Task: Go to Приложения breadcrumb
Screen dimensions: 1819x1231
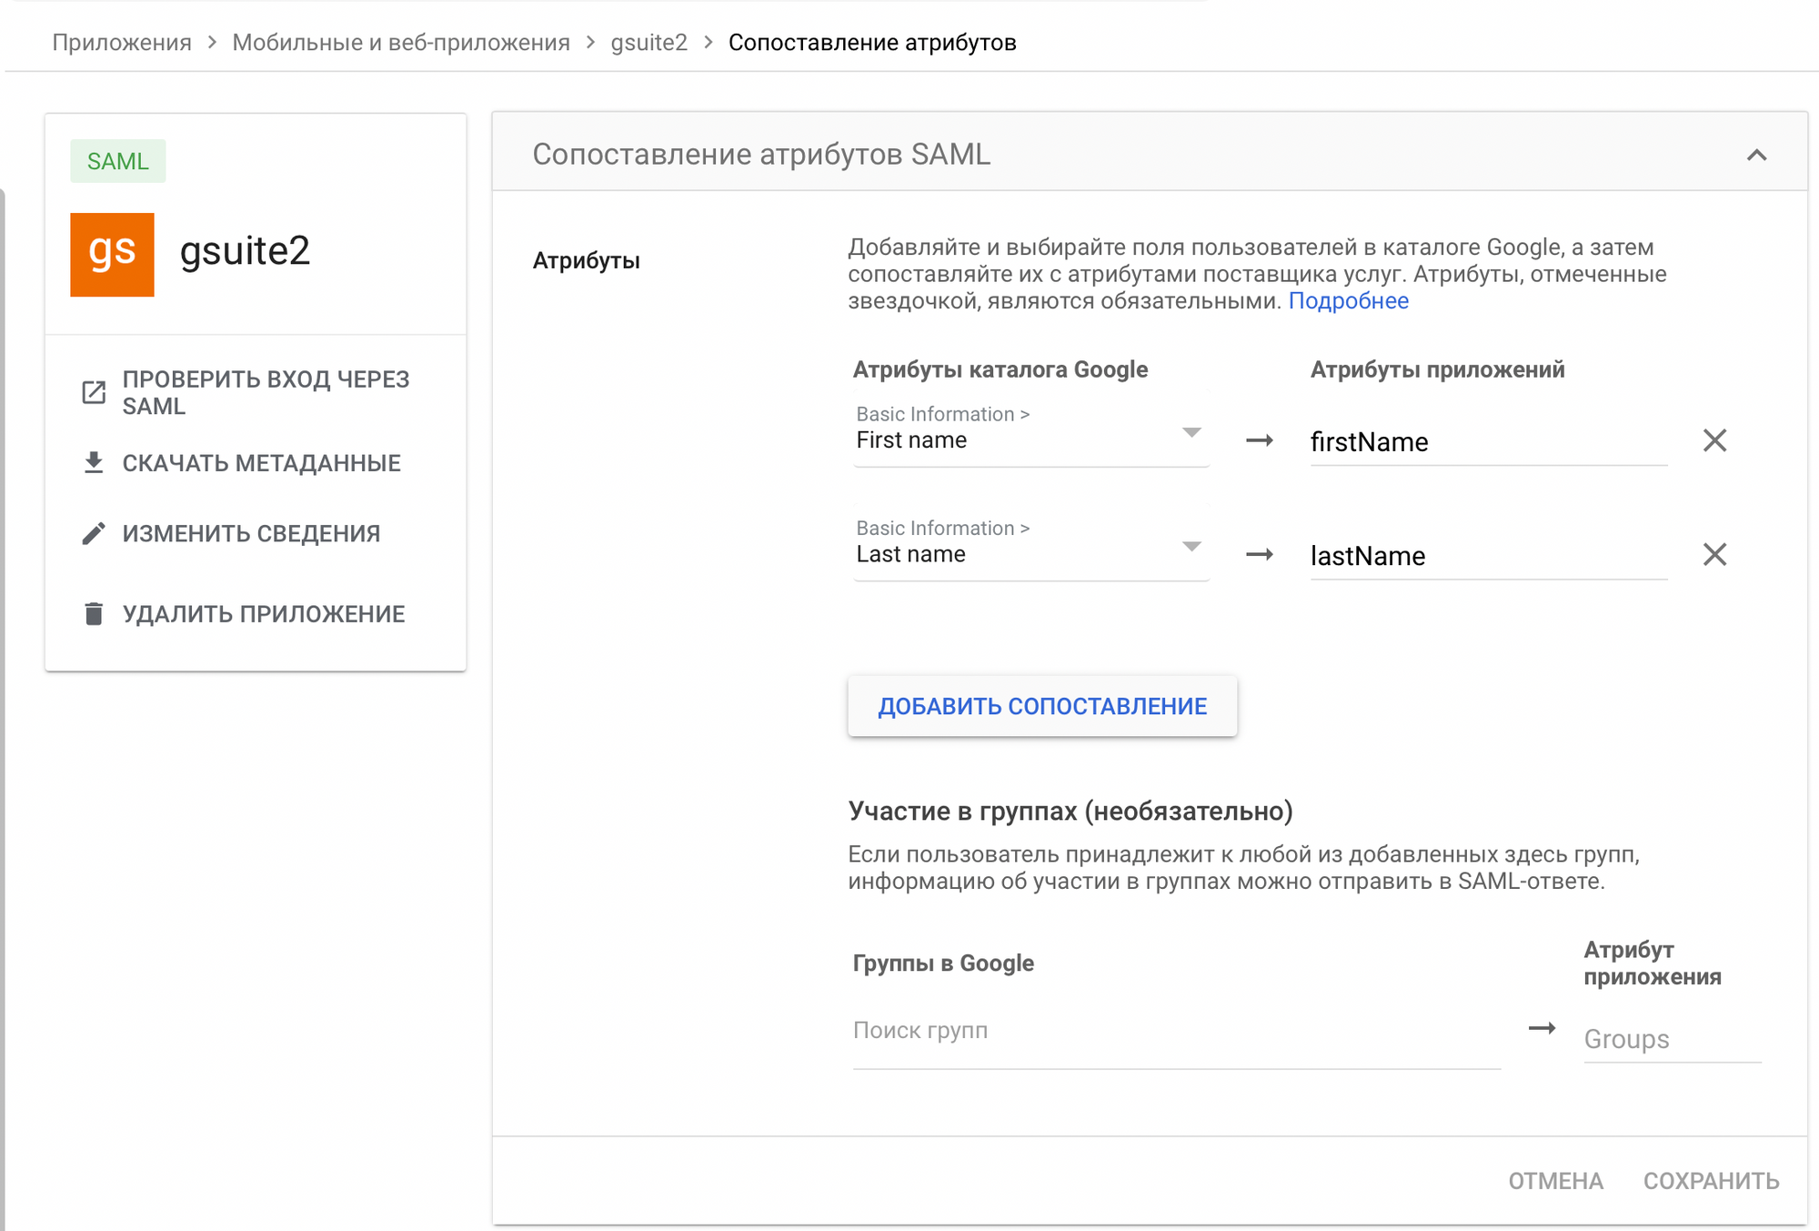Action: tap(122, 43)
